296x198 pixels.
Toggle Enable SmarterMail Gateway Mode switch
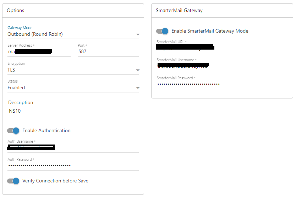(162, 31)
